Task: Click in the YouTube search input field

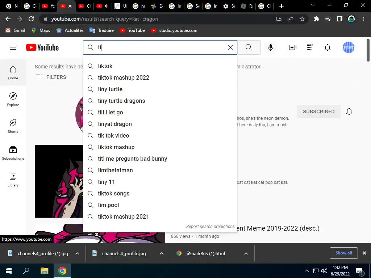Action: (161, 47)
